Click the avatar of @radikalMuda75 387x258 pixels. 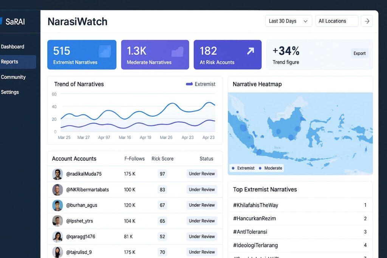point(57,174)
